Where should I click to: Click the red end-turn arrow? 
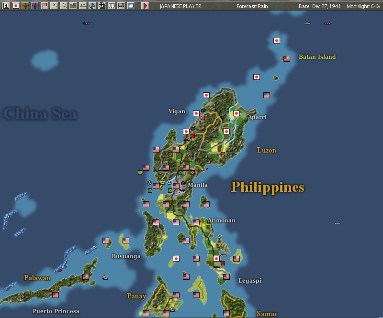tap(145, 6)
